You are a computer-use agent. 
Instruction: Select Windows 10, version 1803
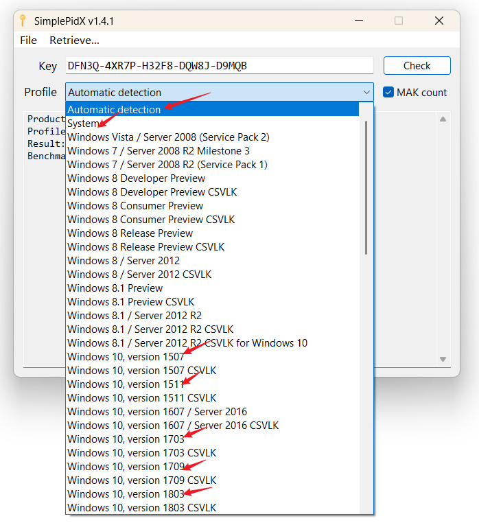pos(212,493)
